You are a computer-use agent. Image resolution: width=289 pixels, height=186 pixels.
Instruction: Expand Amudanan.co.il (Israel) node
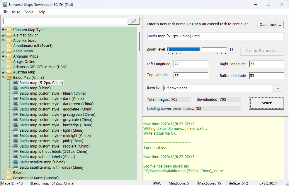(x=3, y=46)
